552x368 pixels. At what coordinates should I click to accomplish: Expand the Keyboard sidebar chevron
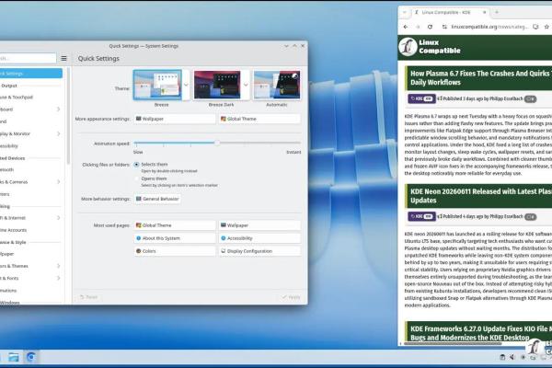[59, 109]
